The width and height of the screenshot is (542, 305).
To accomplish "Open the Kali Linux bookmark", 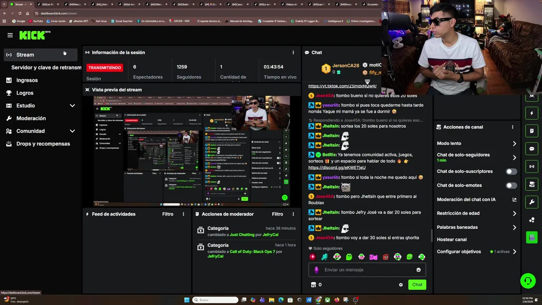I will tap(100, 21).
